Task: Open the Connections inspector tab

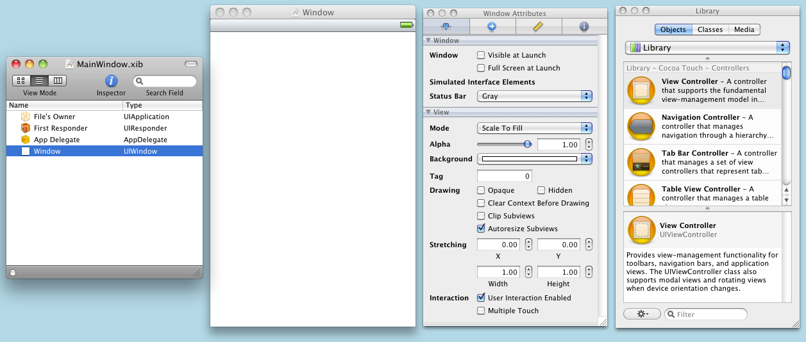Action: tap(492, 26)
